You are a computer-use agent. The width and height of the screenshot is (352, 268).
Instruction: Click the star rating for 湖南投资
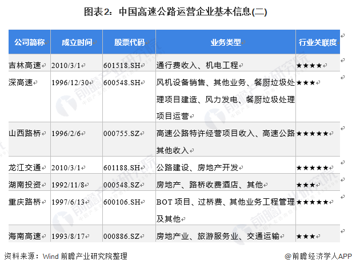pyautogui.click(x=306, y=185)
